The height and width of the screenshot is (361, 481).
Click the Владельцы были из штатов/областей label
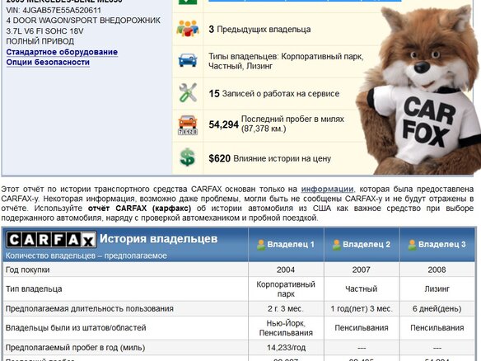coord(76,328)
